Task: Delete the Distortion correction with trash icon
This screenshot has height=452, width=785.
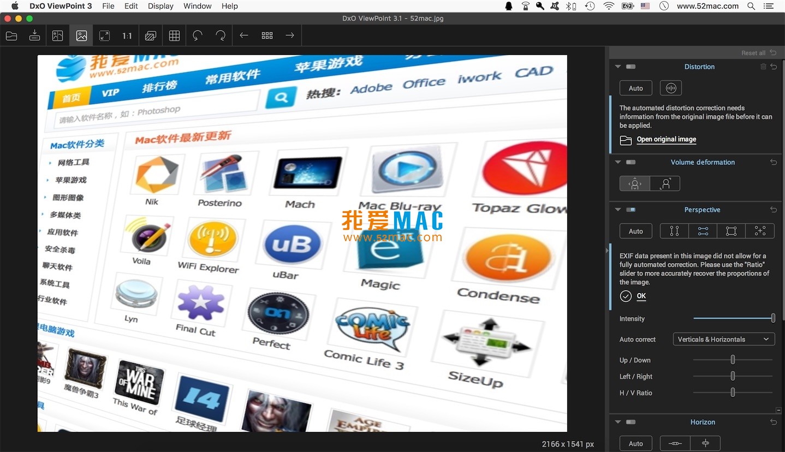Action: tap(763, 67)
